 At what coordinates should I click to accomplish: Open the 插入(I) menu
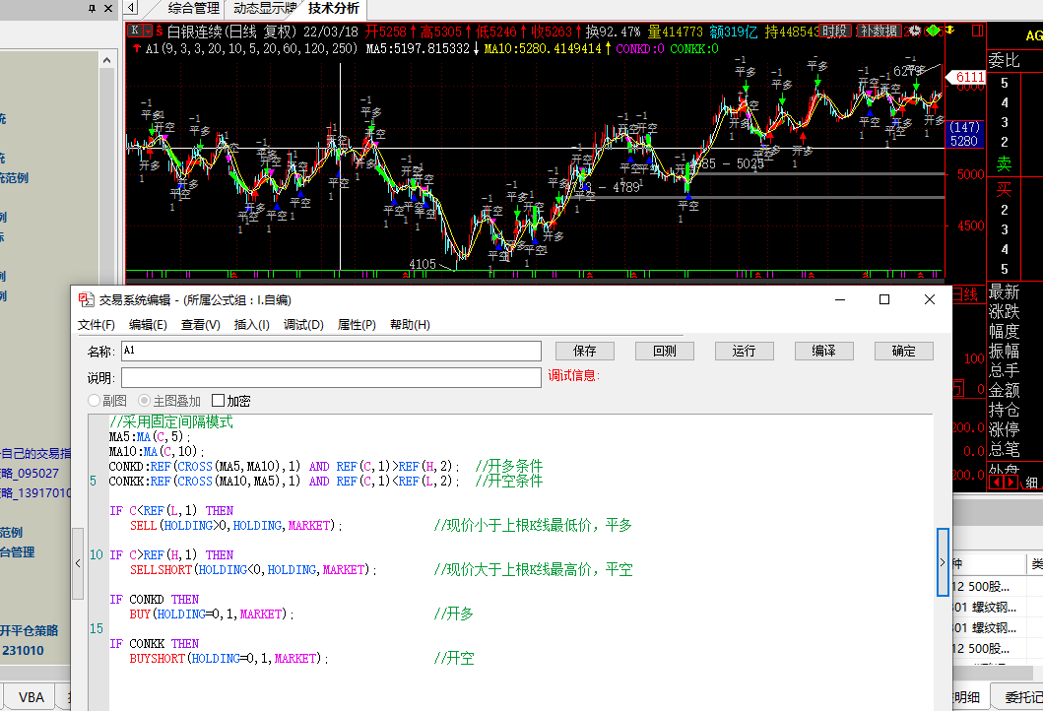point(251,325)
